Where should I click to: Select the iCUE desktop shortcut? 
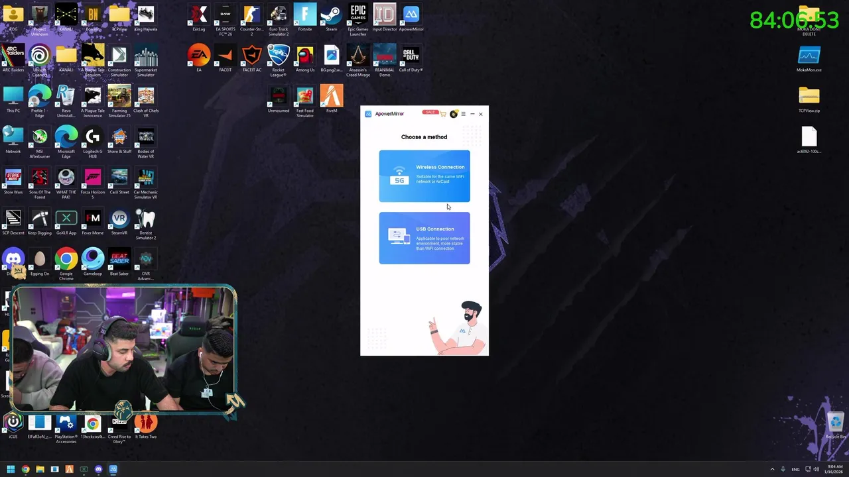(x=13, y=425)
